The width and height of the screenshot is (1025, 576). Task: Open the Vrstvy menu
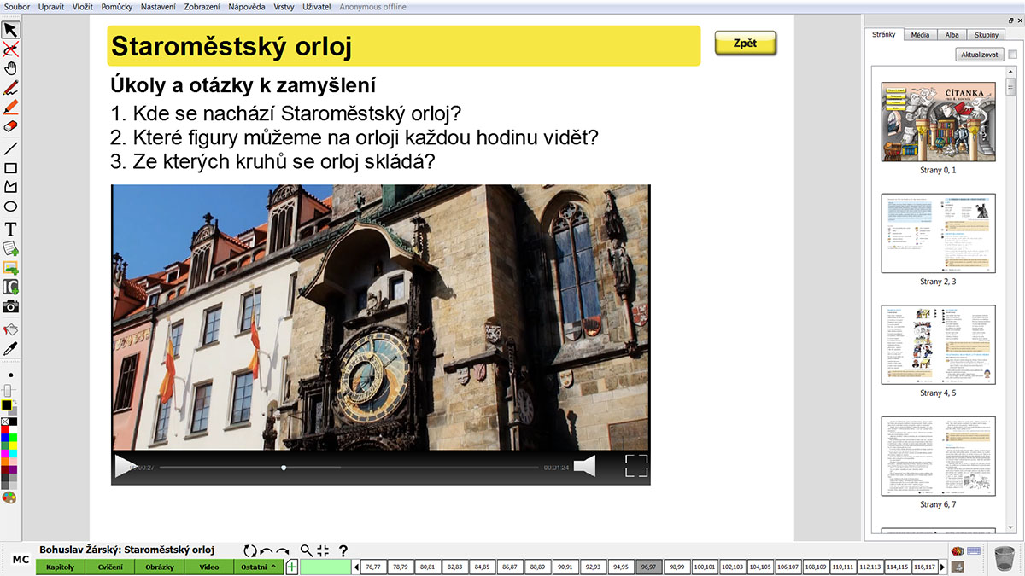click(284, 7)
